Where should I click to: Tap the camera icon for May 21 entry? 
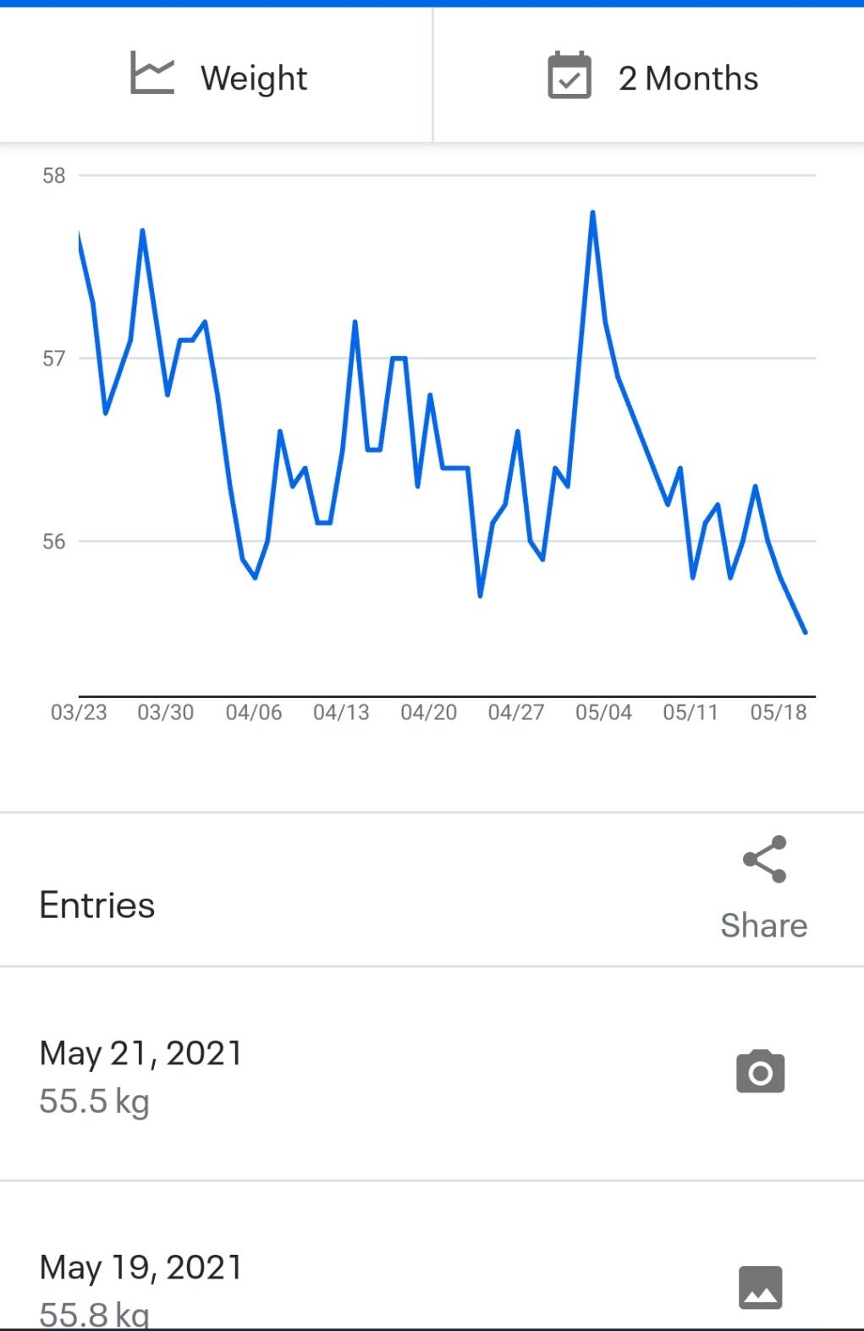(x=760, y=1072)
